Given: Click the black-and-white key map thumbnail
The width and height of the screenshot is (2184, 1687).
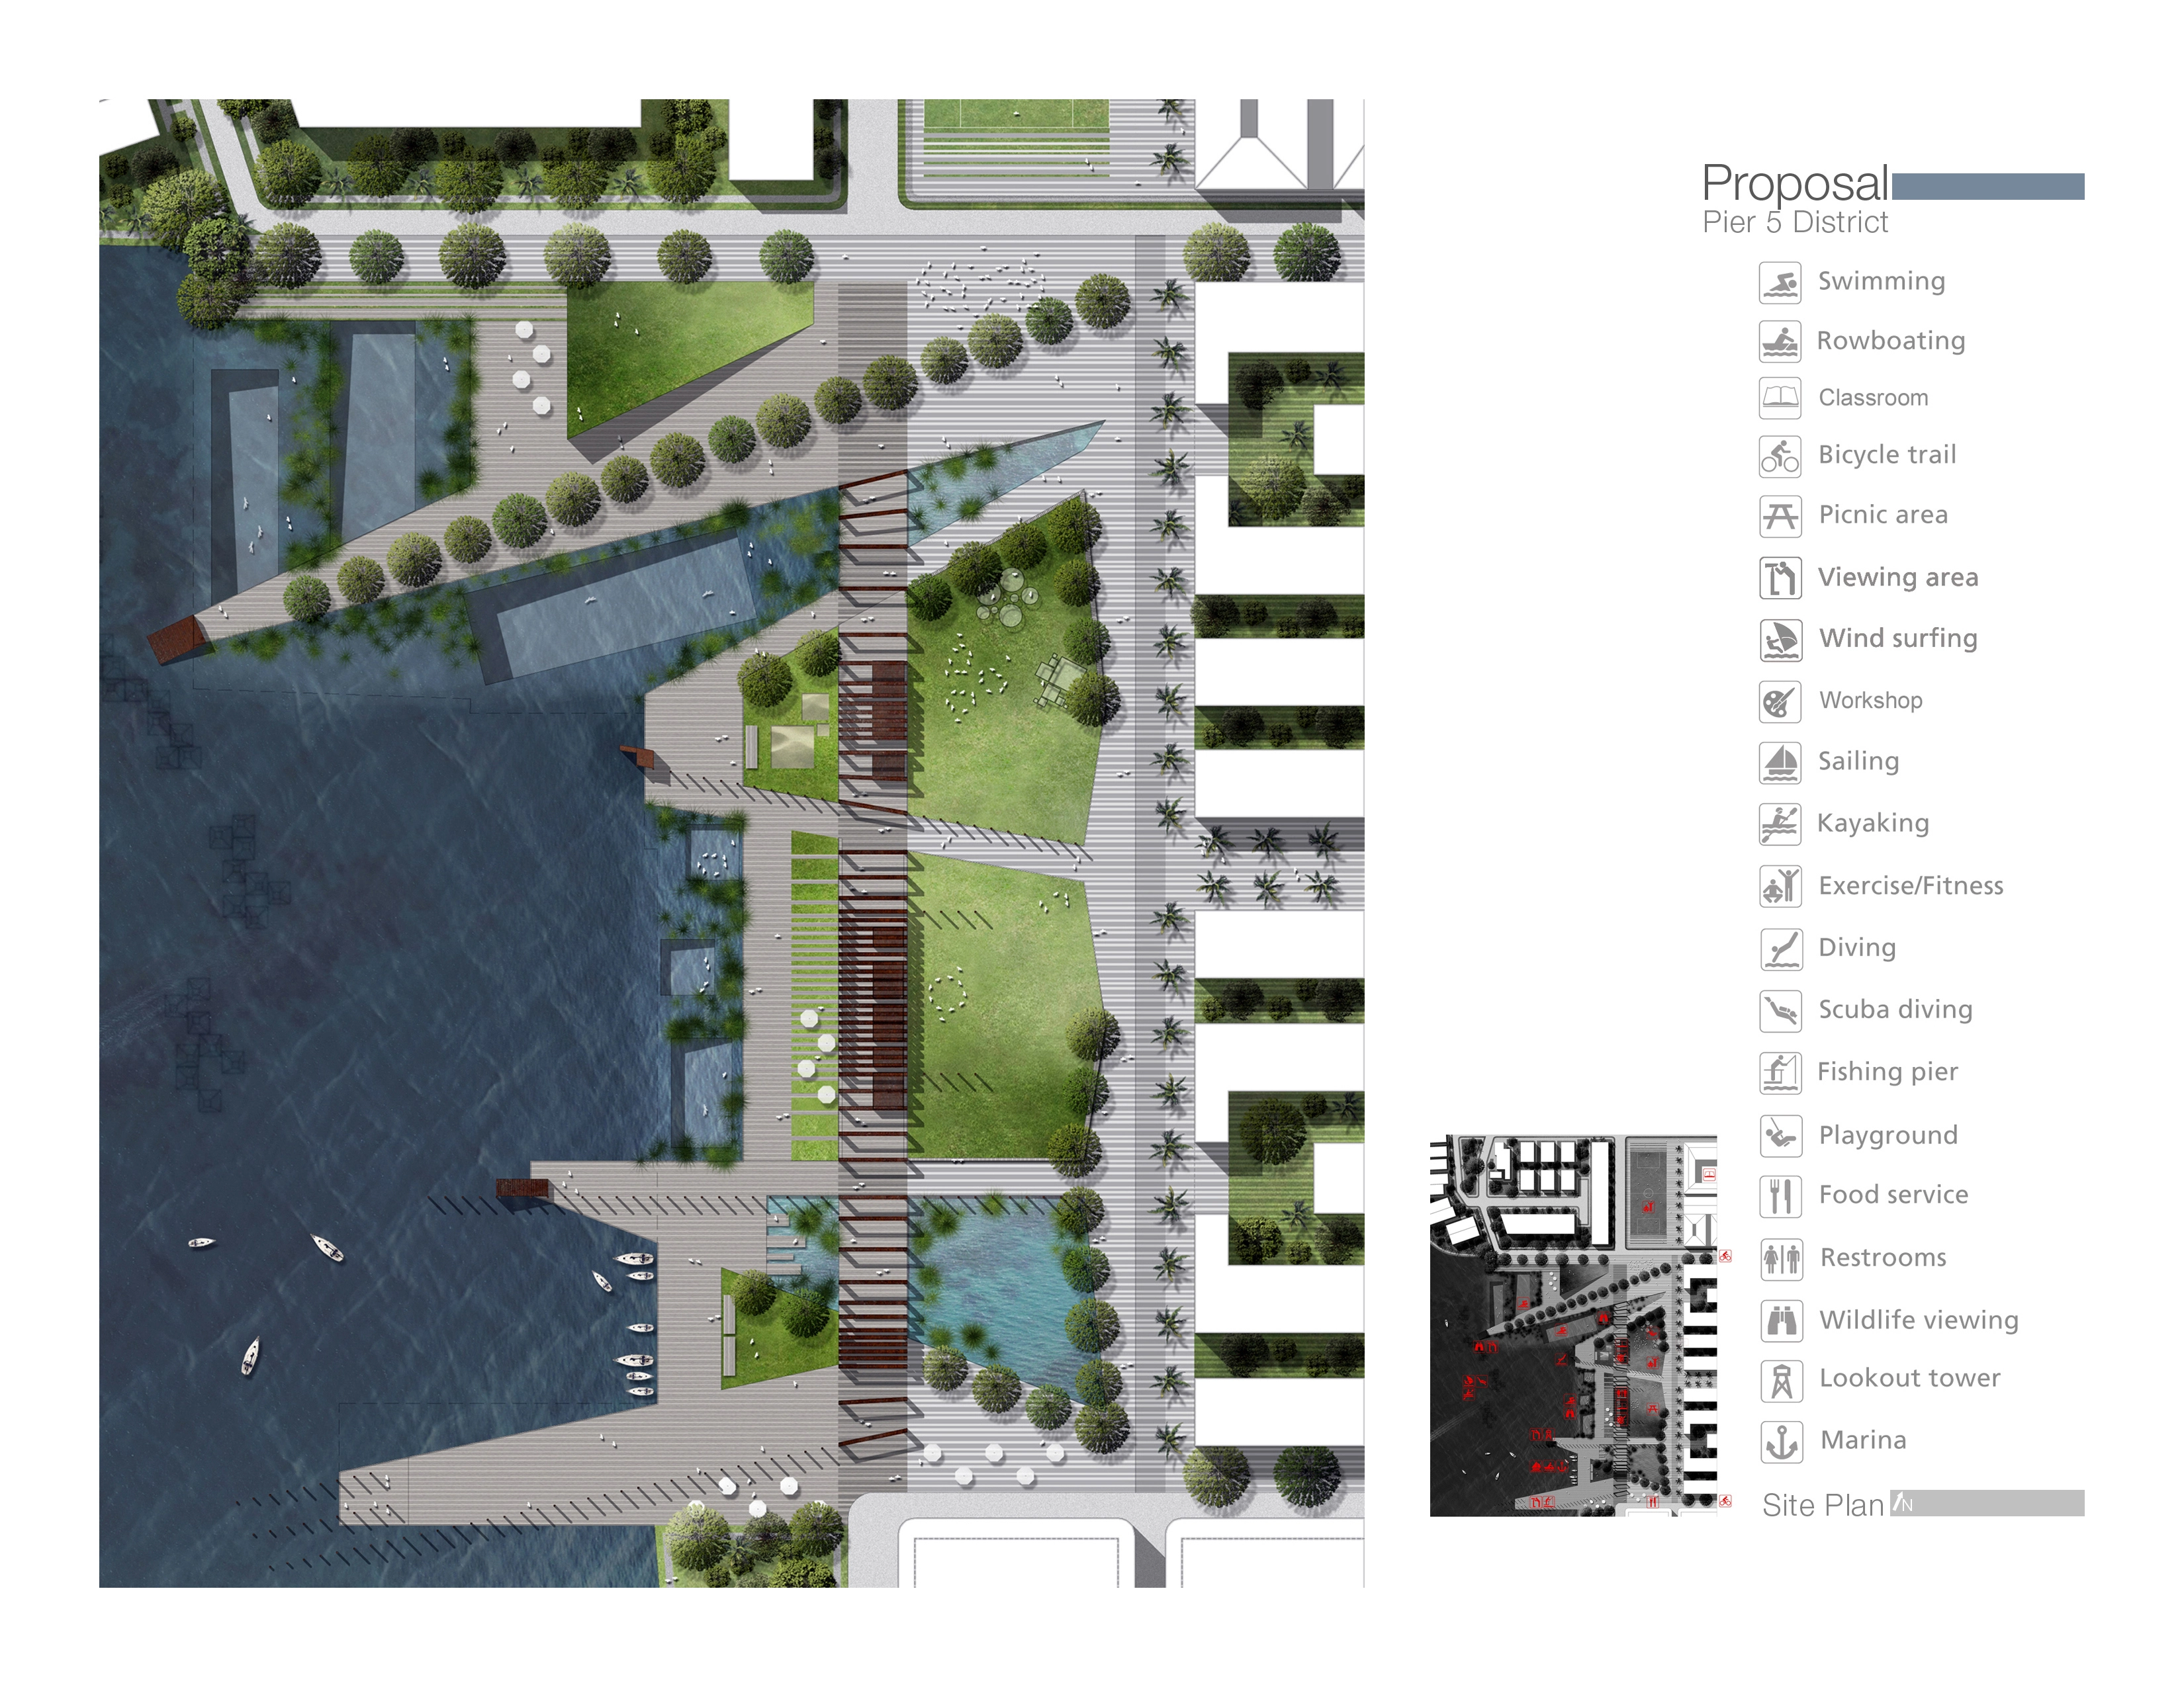Looking at the screenshot, I should 1573,1325.
